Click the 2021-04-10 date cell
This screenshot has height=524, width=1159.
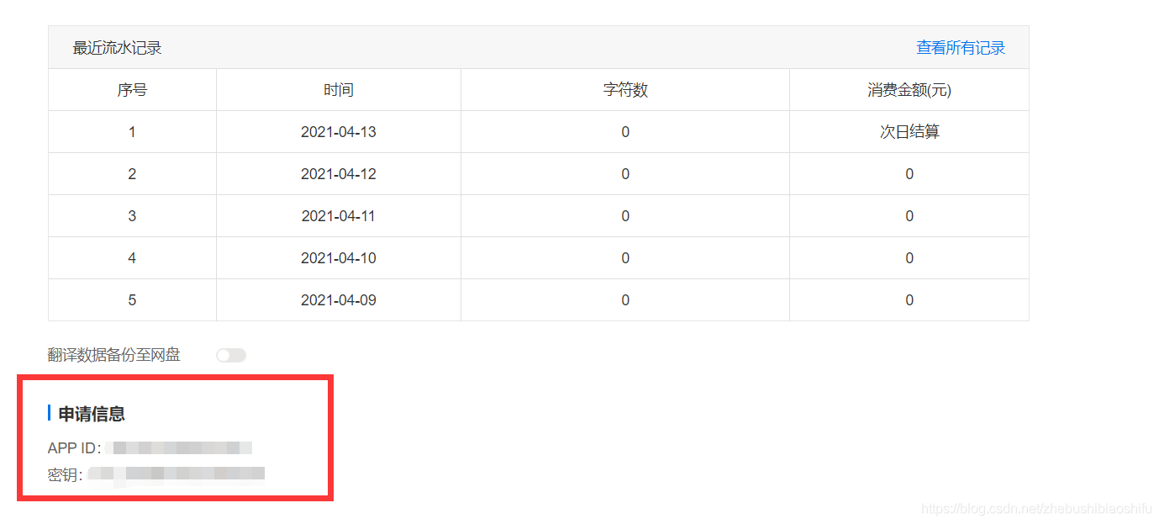pyautogui.click(x=339, y=258)
